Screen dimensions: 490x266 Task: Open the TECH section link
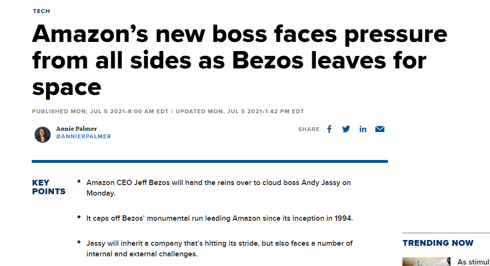tap(41, 11)
